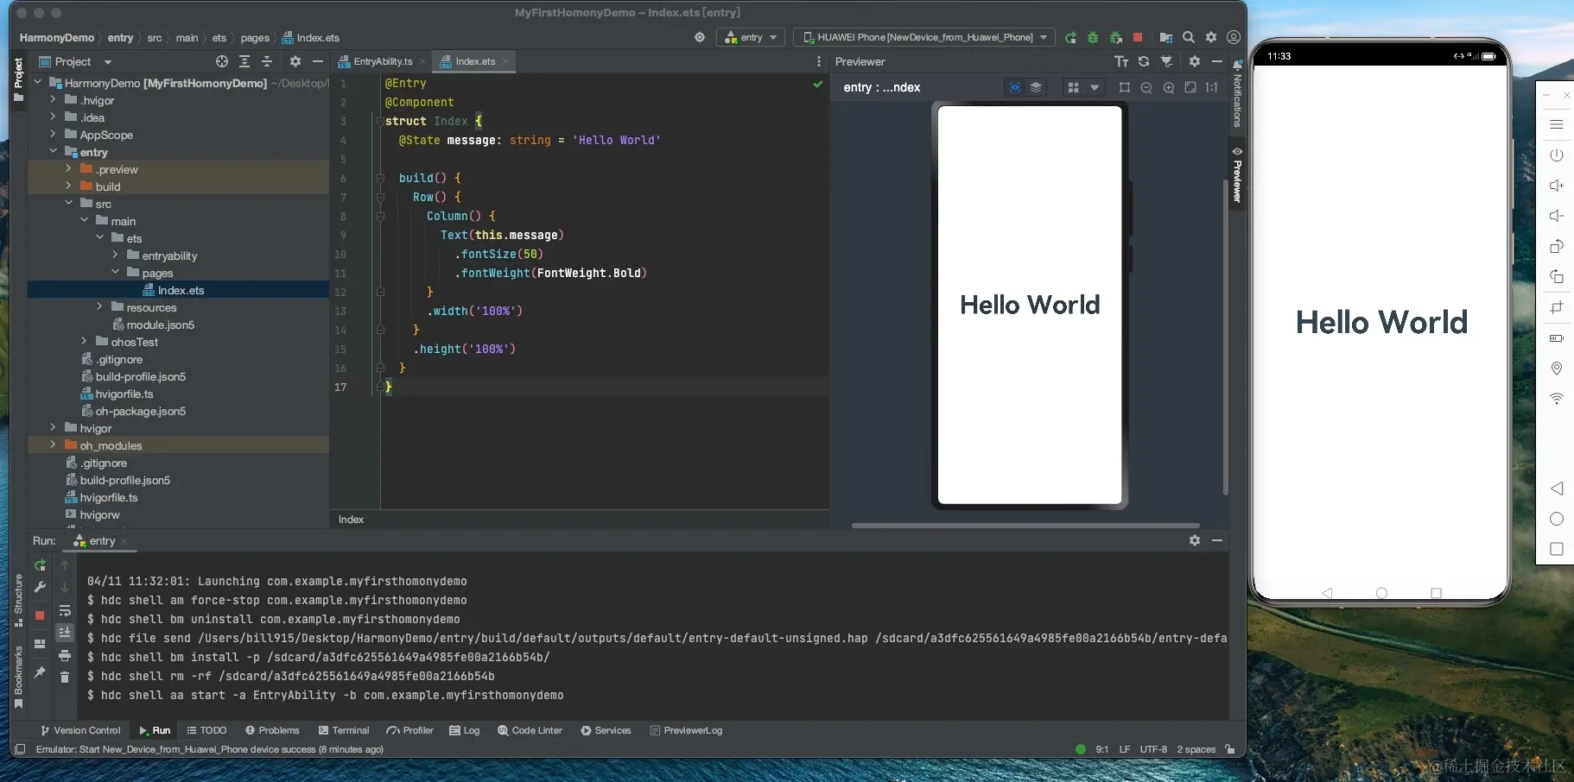
Task: Clear Run console with trash icon
Action: pos(65,678)
